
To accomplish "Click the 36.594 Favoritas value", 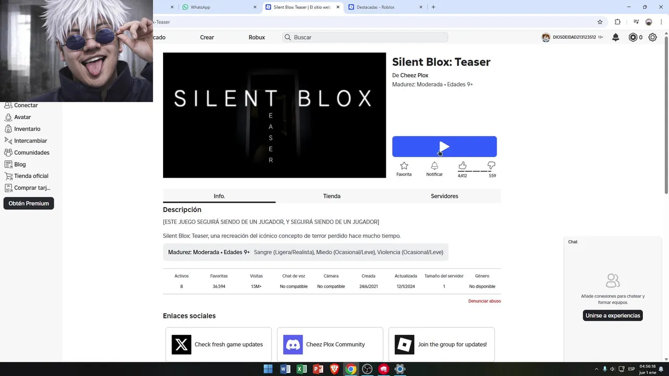I will [219, 287].
